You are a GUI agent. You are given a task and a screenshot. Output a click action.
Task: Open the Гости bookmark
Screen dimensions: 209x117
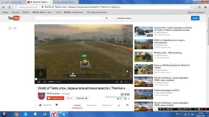point(58,12)
